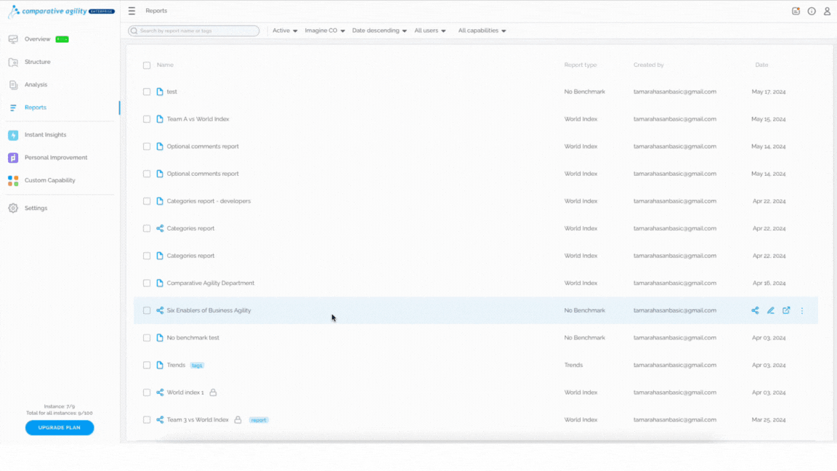Open the Comparative Agility Department report
The image size is (837, 471).
click(210, 283)
